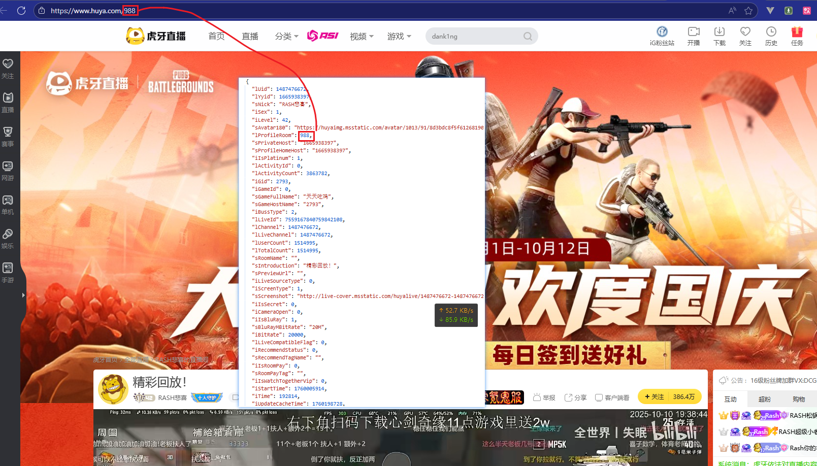
Task: Expand the 分类 category dropdown
Action: coord(287,36)
